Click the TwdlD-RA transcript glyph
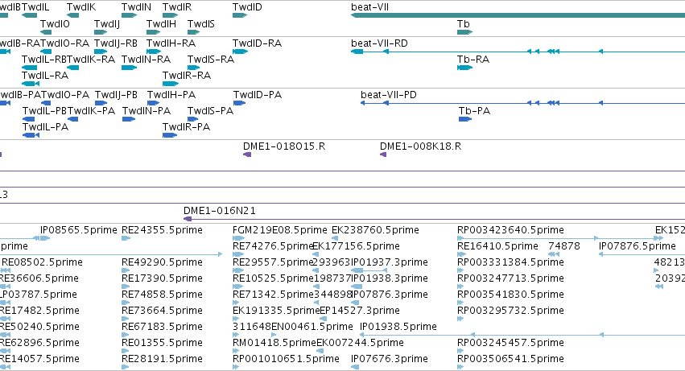The width and height of the screenshot is (685, 371). click(241, 52)
